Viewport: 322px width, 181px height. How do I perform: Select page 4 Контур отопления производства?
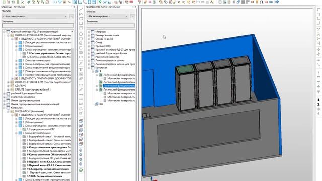(49, 147)
